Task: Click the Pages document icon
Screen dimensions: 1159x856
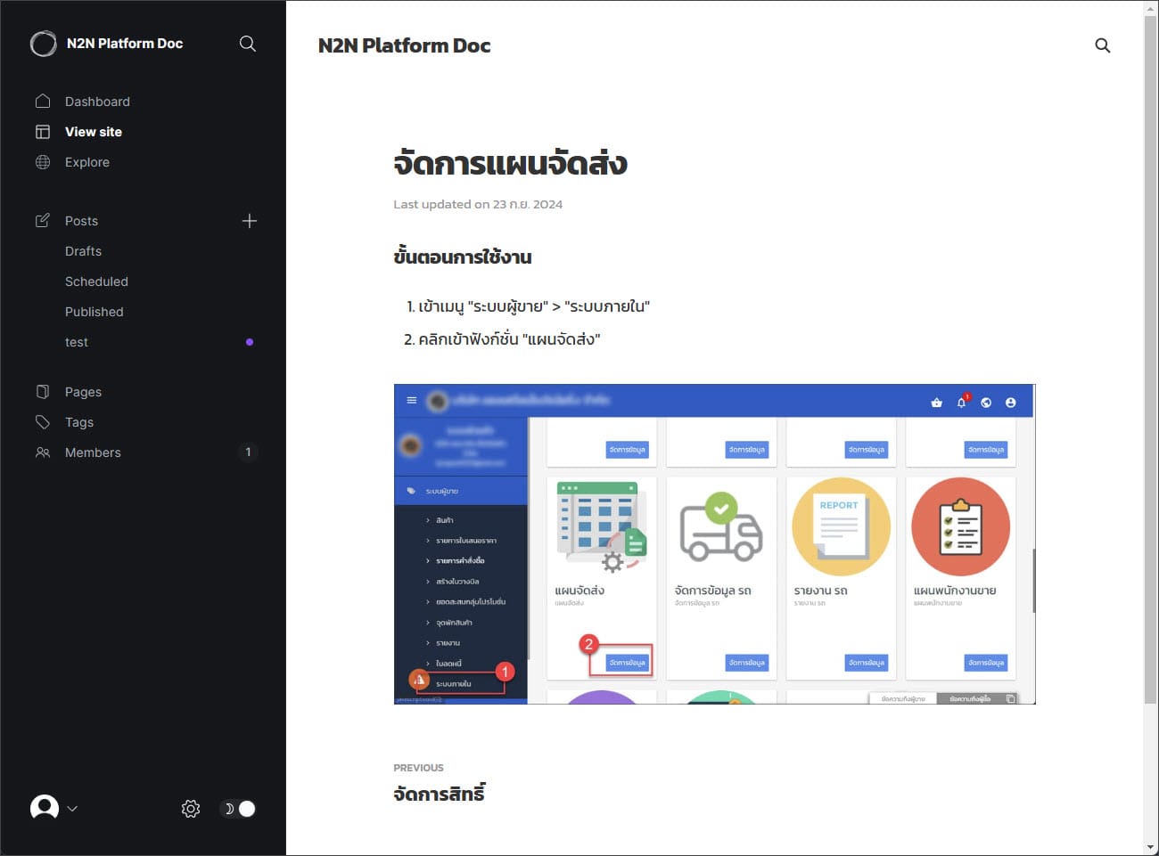Action: point(43,392)
